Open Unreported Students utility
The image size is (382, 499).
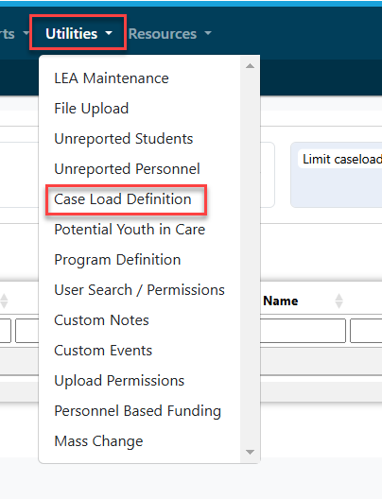tap(124, 139)
